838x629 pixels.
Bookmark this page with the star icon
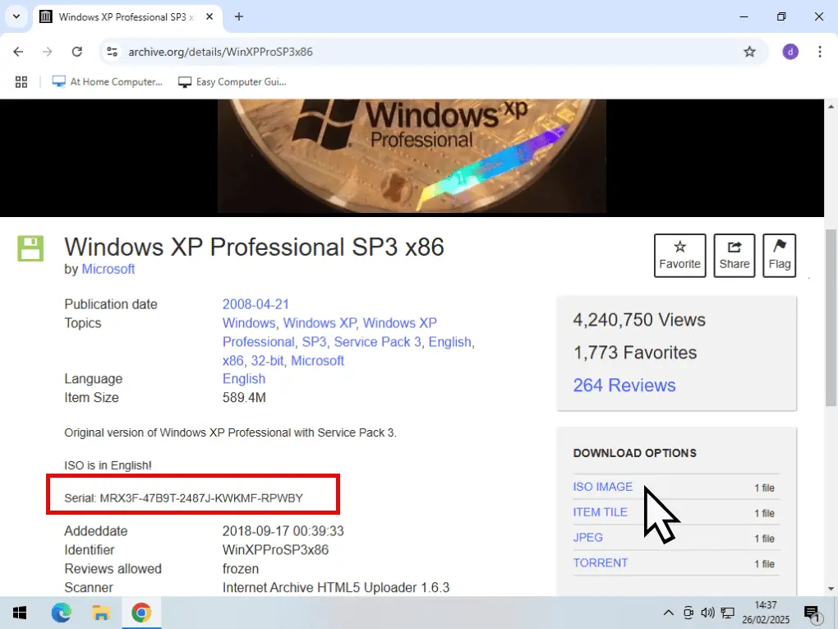click(x=749, y=52)
